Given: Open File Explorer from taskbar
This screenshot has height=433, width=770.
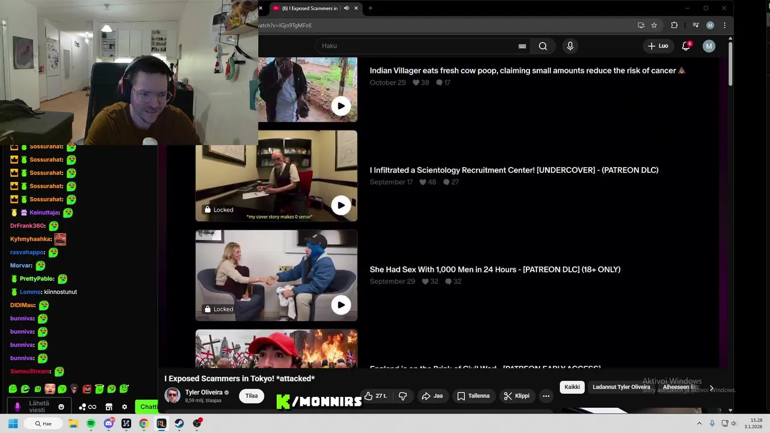Looking at the screenshot, I should coord(73,423).
